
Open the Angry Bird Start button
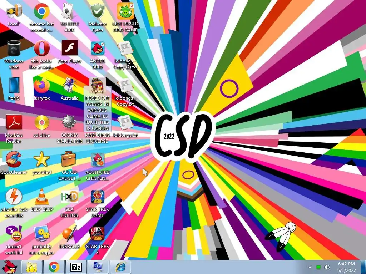click(x=9, y=267)
